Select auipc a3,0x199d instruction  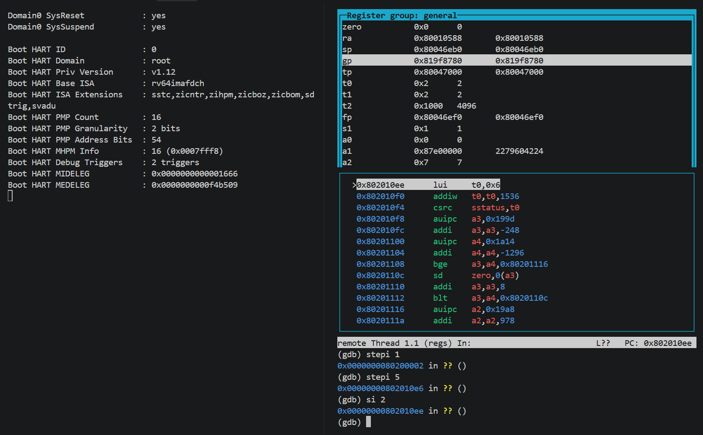(435, 219)
